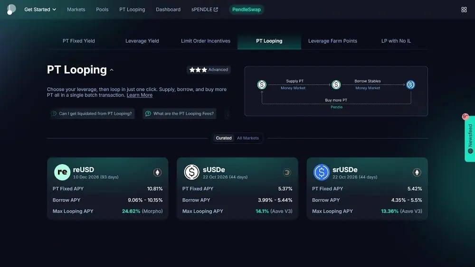Open the Get Started dropdown
Image resolution: width=475 pixels, height=267 pixels.
[40, 9]
